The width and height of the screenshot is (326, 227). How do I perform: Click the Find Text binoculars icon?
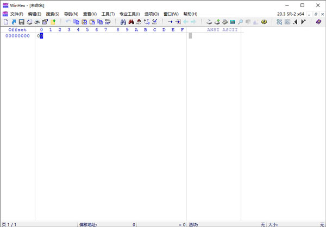123,22
